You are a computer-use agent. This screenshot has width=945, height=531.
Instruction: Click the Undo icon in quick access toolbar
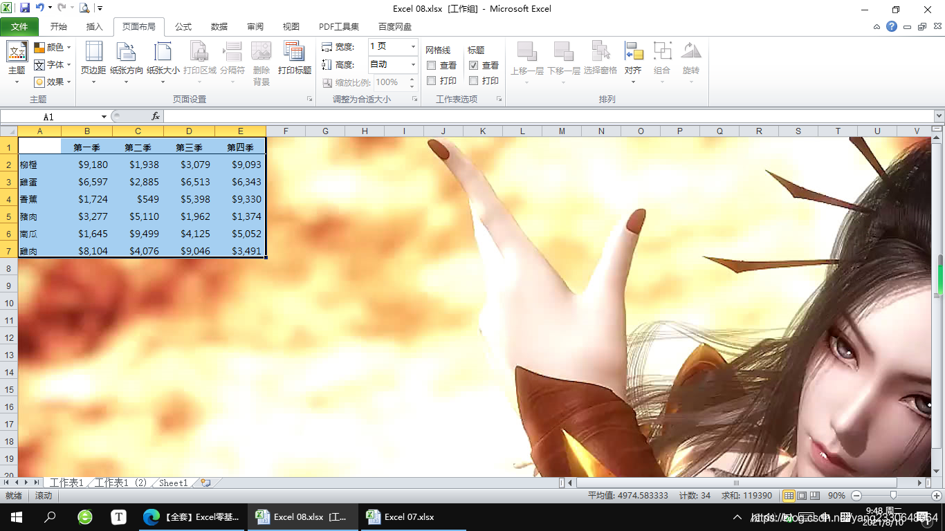[40, 8]
